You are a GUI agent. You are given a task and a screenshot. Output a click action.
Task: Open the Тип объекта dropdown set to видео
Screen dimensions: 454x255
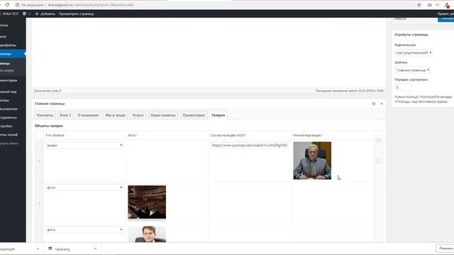coord(84,145)
